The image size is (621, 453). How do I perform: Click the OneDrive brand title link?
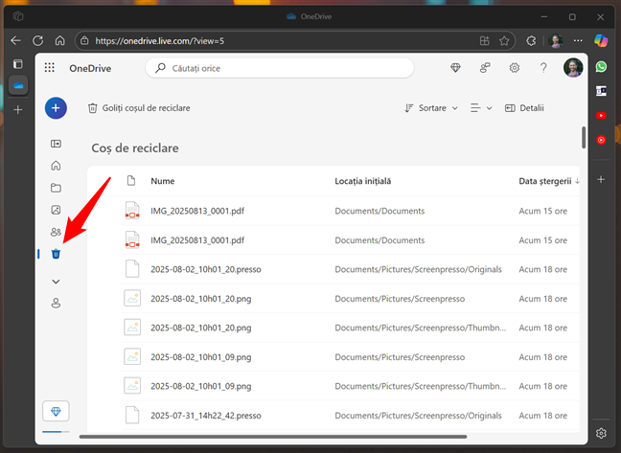click(x=90, y=68)
